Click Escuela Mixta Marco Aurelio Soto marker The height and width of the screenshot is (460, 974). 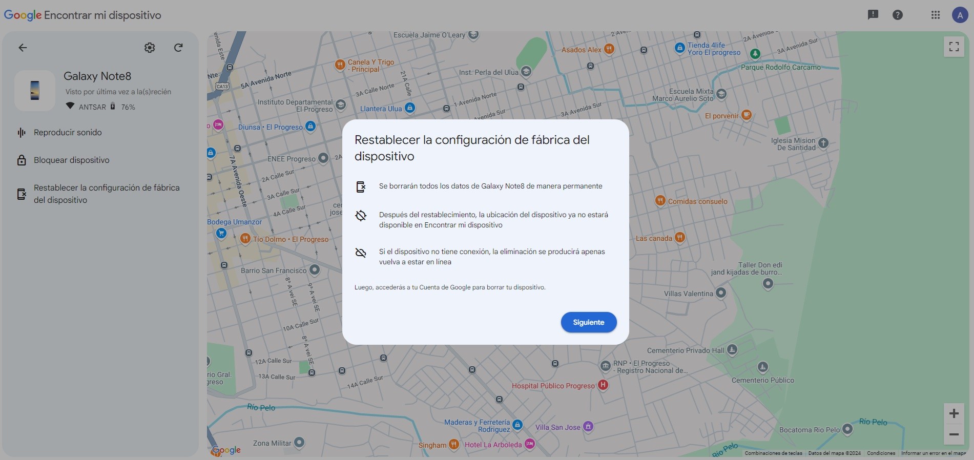(x=721, y=94)
